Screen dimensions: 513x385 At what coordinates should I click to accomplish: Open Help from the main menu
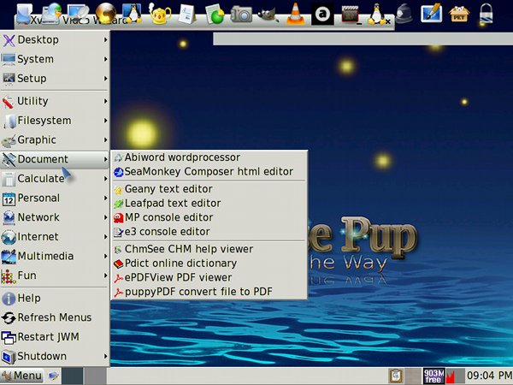click(x=55, y=298)
